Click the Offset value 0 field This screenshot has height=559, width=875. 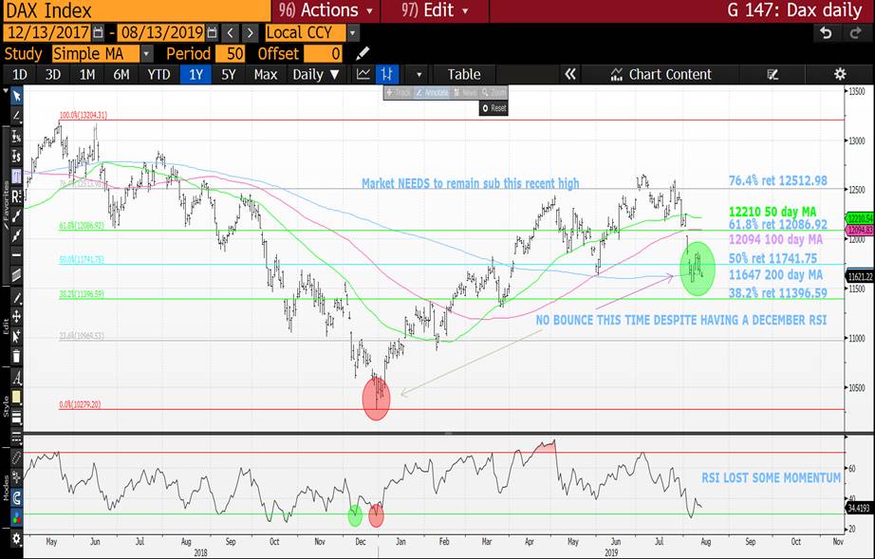[x=323, y=53]
